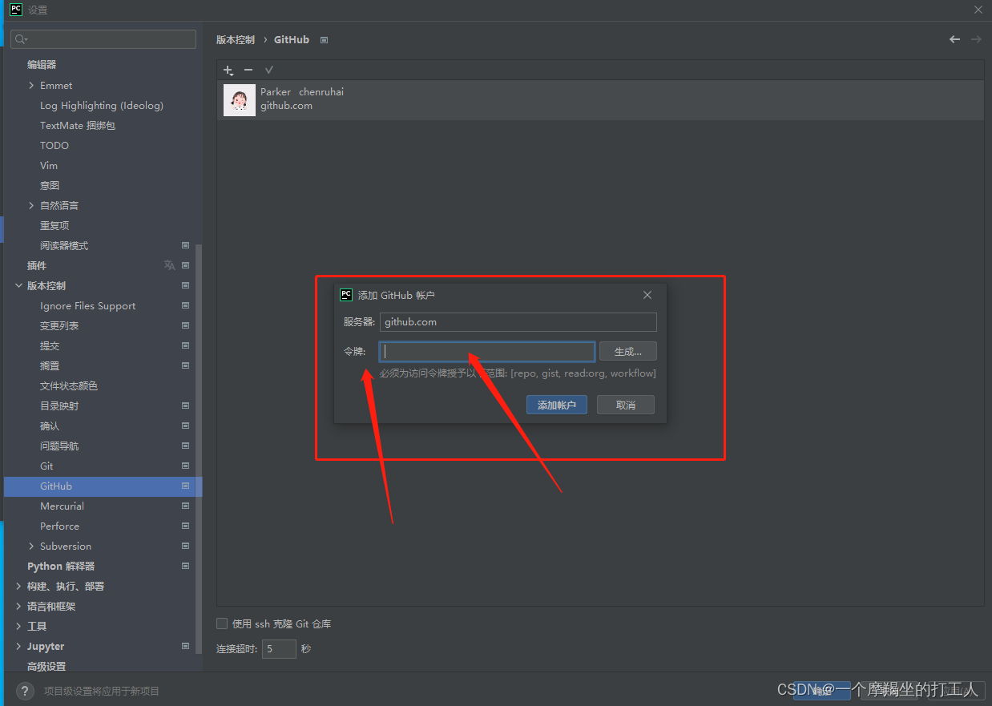Click the 生成... token button
Viewport: 992px width, 706px height.
628,351
